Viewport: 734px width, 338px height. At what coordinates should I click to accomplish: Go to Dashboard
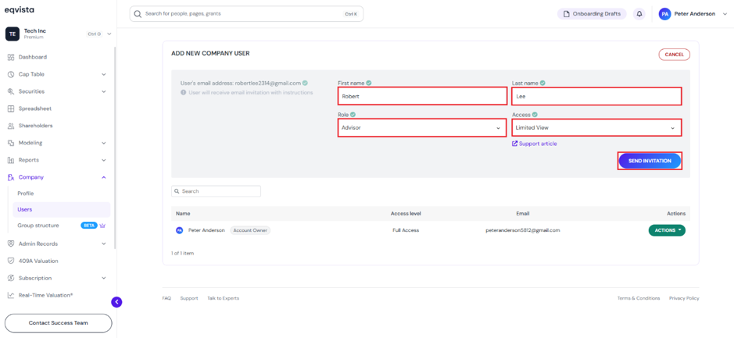[x=32, y=57]
